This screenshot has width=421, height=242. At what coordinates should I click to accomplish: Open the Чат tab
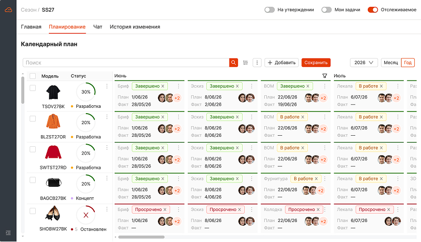click(x=98, y=27)
